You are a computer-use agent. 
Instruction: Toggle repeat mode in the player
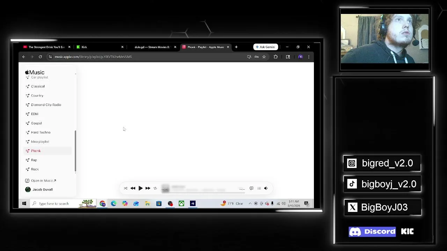click(155, 188)
